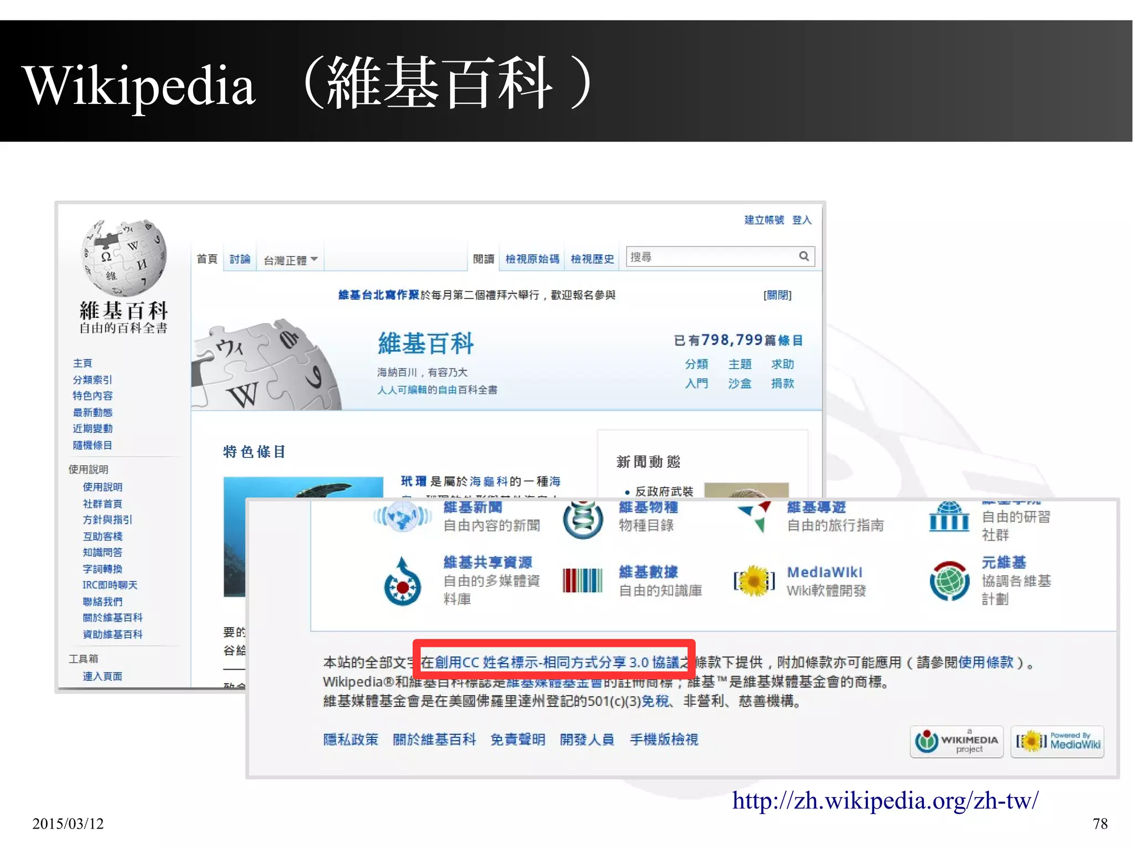Screen dimensions: 1133x849
Task: Open the zh.wikipedia.org/zh-tw URL link
Action: (885, 801)
